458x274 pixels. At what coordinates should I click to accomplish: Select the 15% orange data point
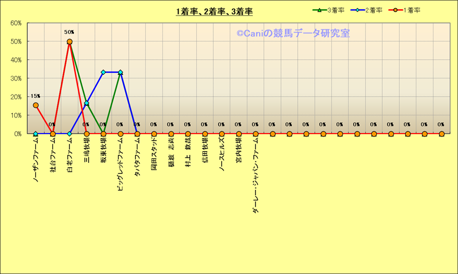(36, 105)
